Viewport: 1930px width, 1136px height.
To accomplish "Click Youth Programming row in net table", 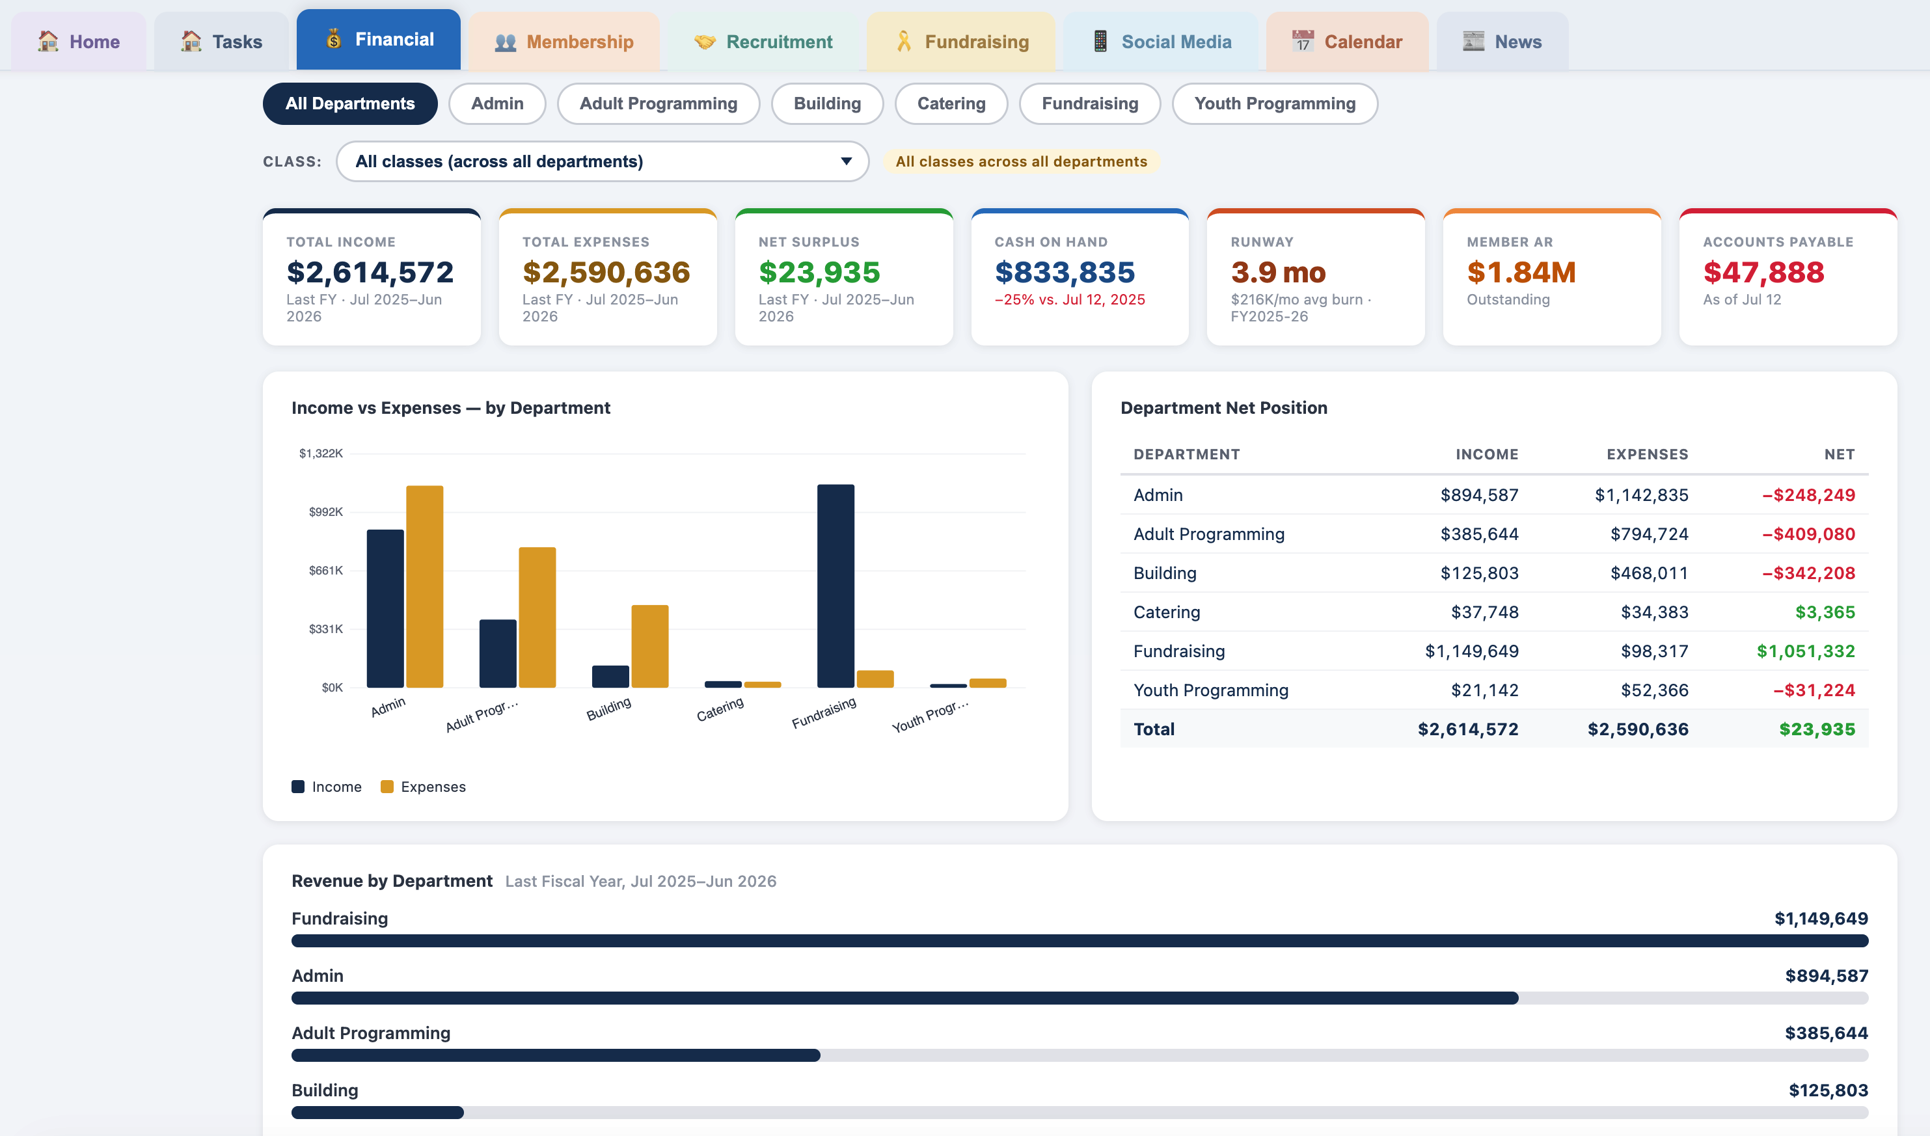I will coord(1494,690).
